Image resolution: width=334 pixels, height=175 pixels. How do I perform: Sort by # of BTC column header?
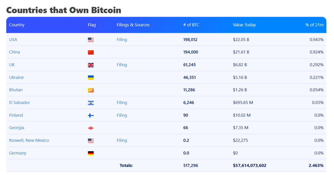click(x=191, y=25)
